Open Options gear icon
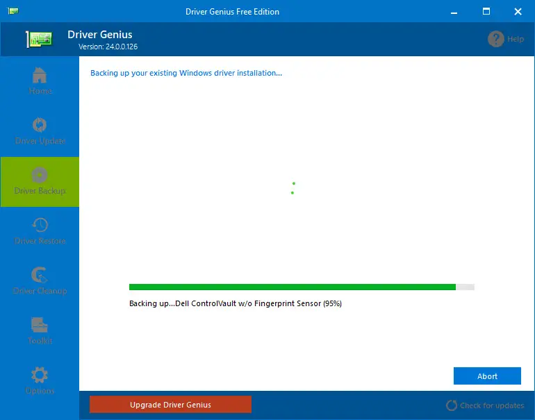This screenshot has height=420, width=535. [40, 375]
